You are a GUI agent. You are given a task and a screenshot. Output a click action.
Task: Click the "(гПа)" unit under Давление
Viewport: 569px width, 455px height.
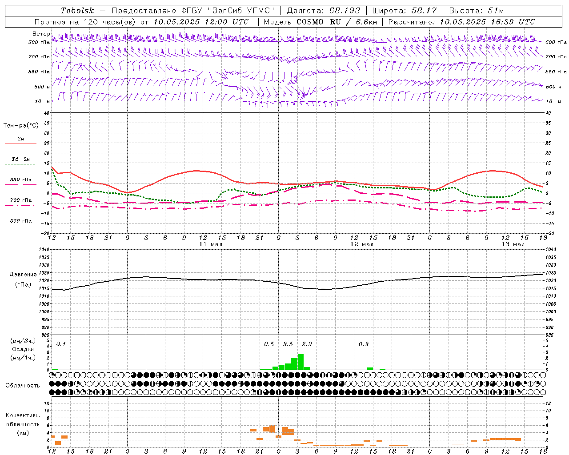(x=23, y=285)
